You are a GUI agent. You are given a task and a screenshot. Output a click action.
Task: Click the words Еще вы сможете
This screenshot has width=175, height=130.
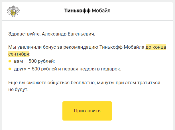tap(25, 83)
